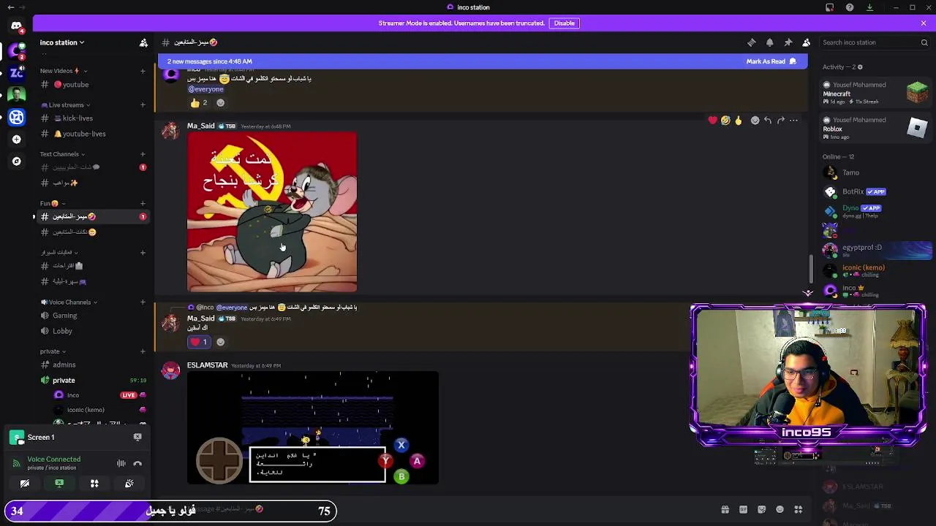The image size is (936, 526).
Task: Create channel plus in Fun category
Action: pyautogui.click(x=143, y=203)
